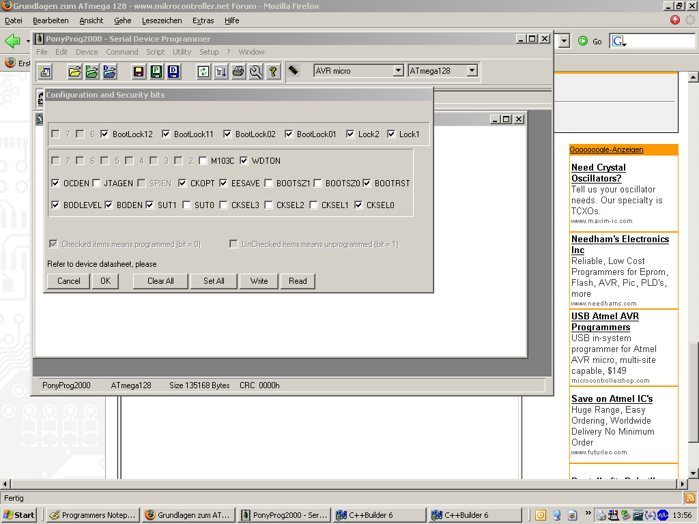Screen dimensions: 699x524
Task: Click OK in Configuration and Security bits
Action: point(106,281)
